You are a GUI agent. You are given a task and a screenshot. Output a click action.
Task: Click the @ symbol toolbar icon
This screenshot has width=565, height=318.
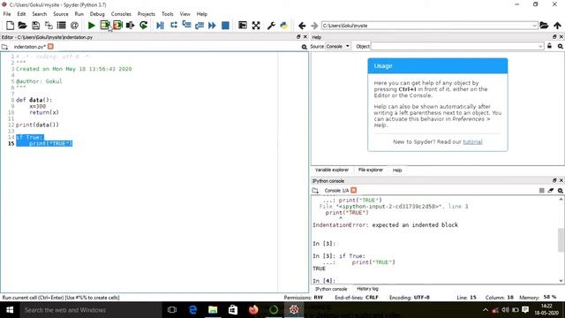(x=74, y=26)
